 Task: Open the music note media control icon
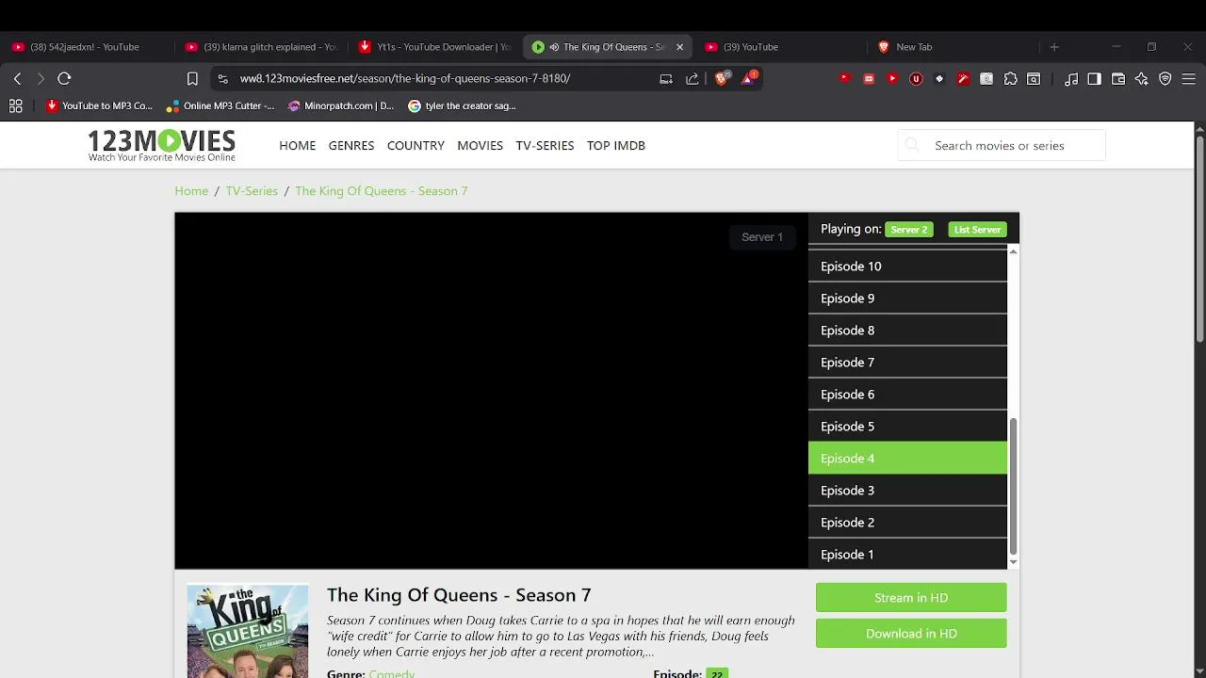[x=1070, y=79]
